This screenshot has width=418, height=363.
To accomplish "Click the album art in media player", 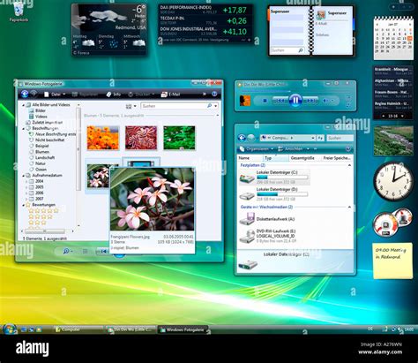I will [x=245, y=101].
